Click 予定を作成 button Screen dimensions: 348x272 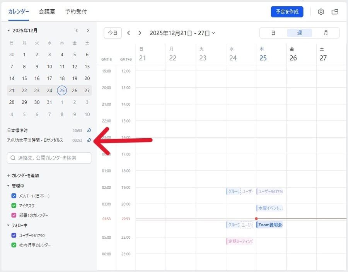(x=287, y=12)
